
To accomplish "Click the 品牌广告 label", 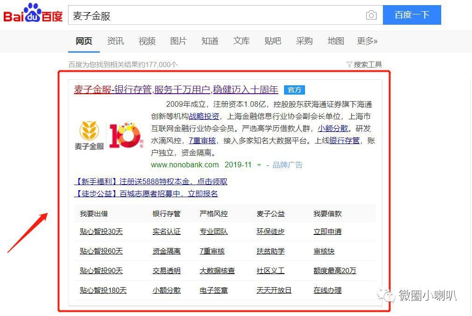I will point(287,165).
